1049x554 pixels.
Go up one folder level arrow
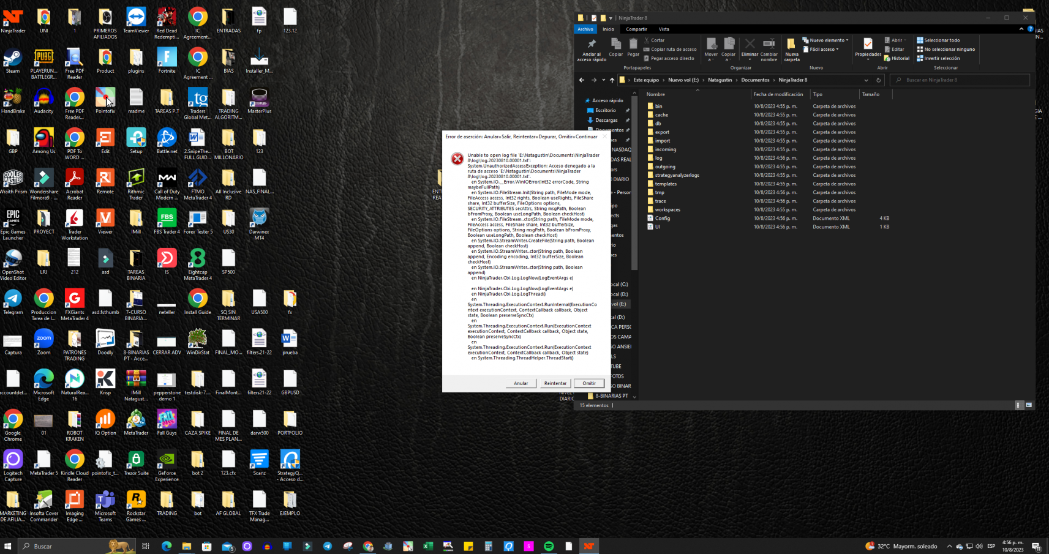[x=612, y=80]
